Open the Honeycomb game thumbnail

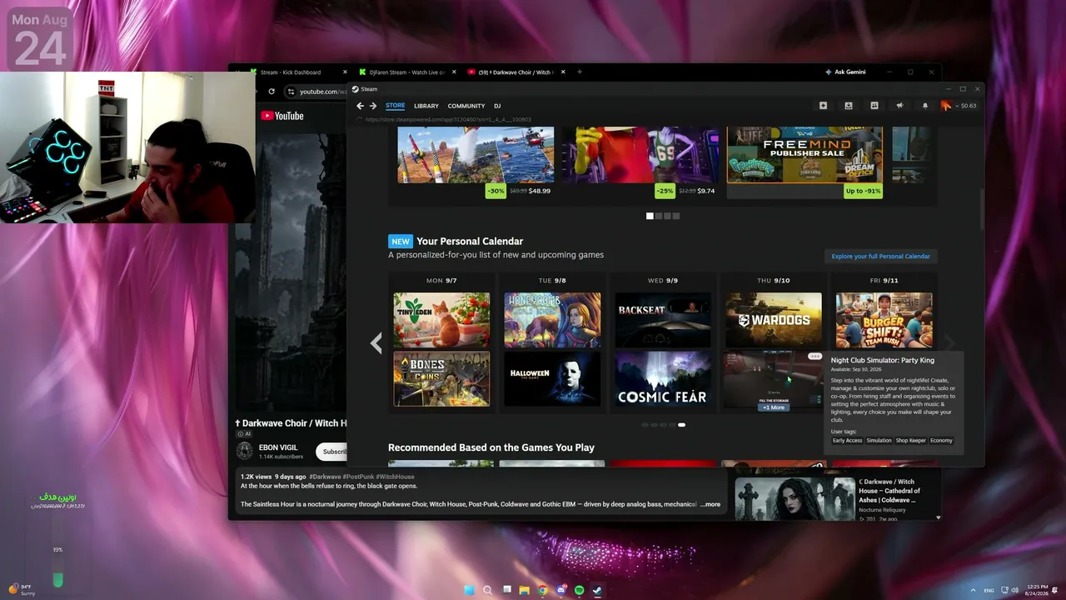click(x=552, y=320)
